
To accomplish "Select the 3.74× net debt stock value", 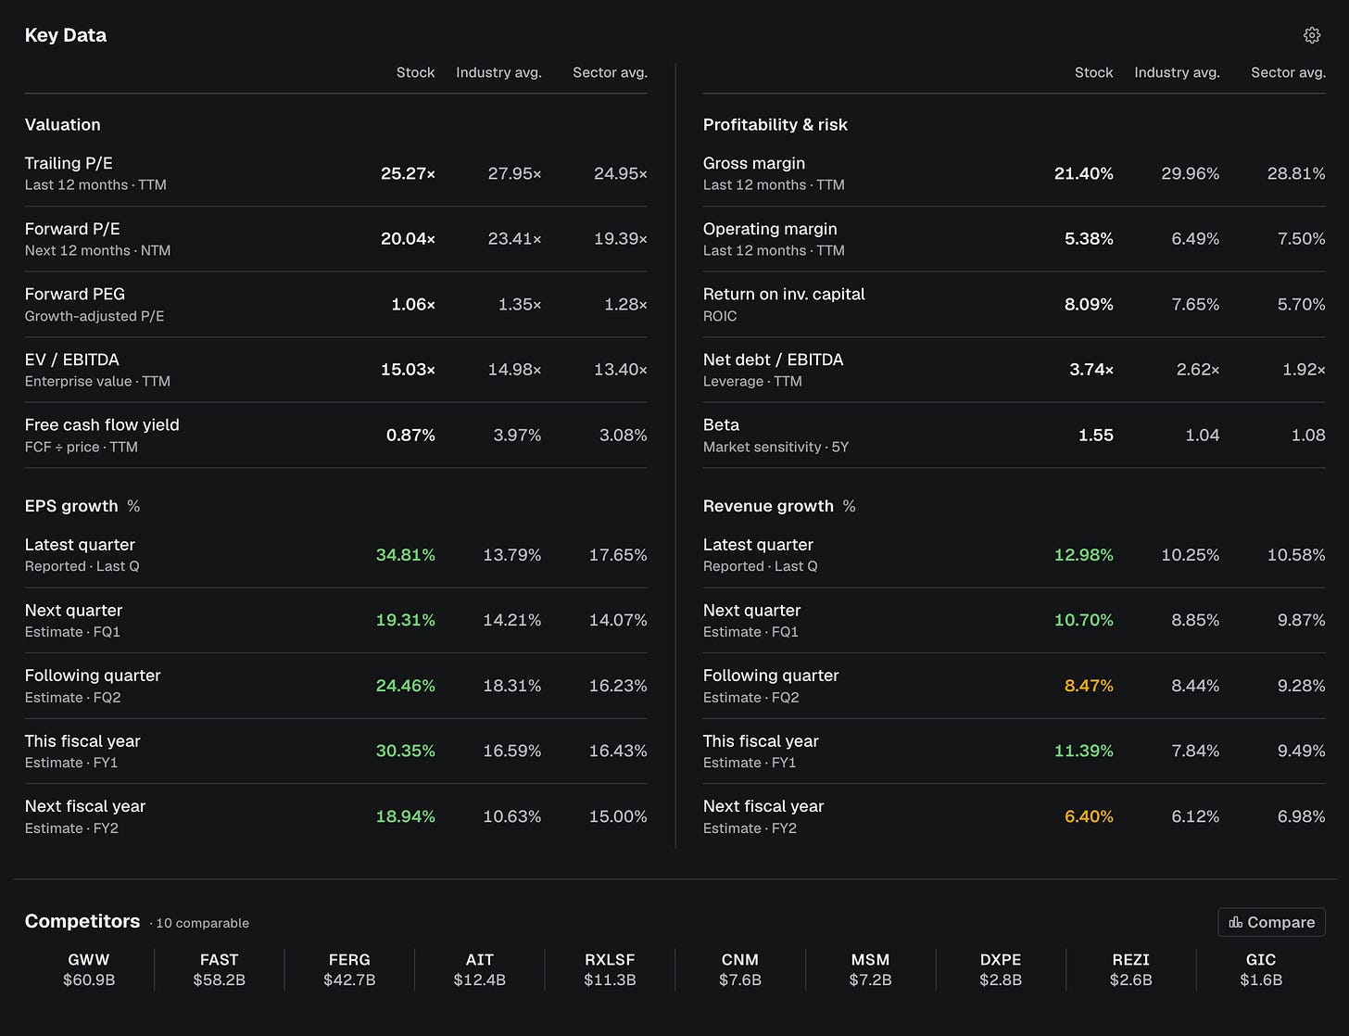I will click(x=1091, y=370).
